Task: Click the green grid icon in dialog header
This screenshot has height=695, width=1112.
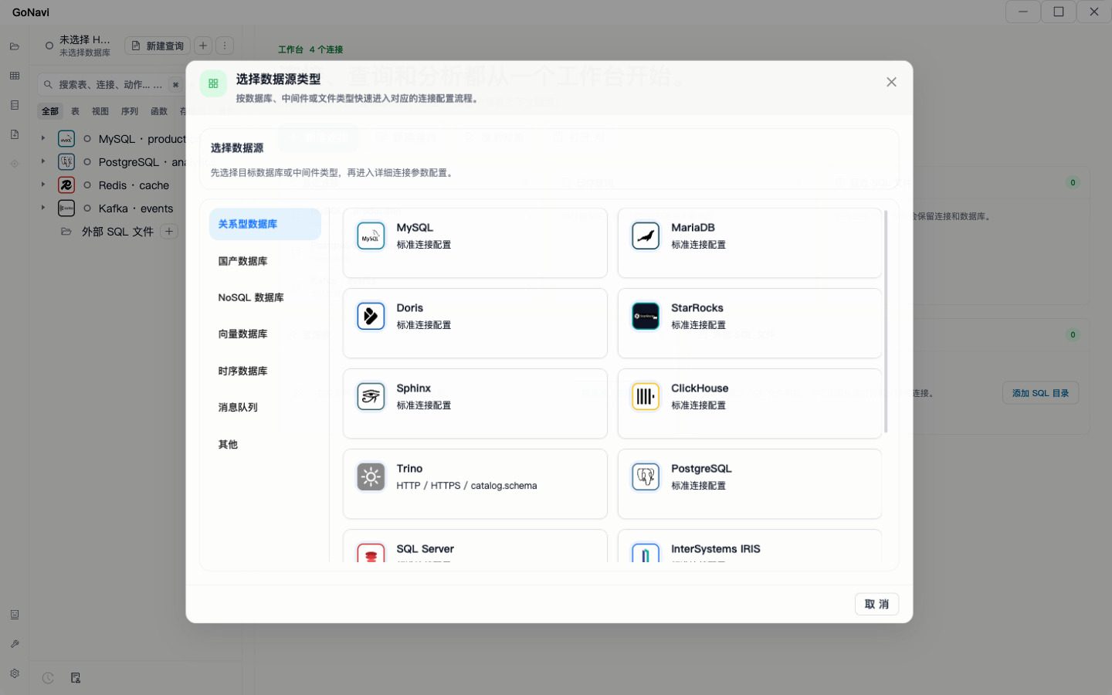Action: tap(213, 83)
